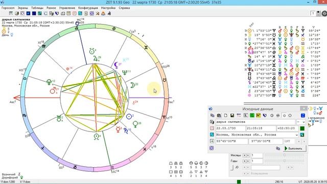Click the K letter icon in dialog toolbar
Image resolution: width=327 pixels, height=184 pixels.
pyautogui.click(x=246, y=116)
